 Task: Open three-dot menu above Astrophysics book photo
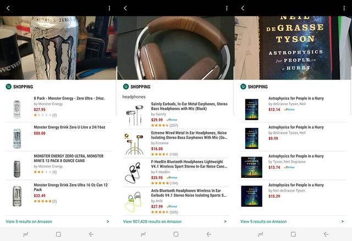point(344,8)
